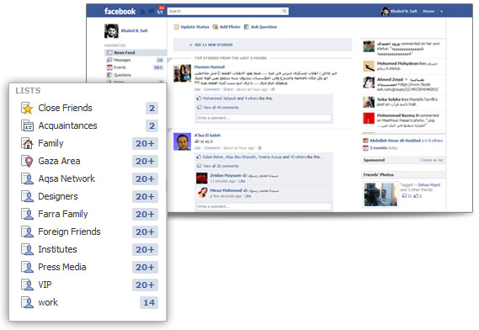Click the facebook logo
The image size is (479, 330).
pos(120,12)
